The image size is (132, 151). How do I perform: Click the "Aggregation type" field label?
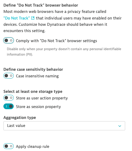pyautogui.click(x=20, y=117)
